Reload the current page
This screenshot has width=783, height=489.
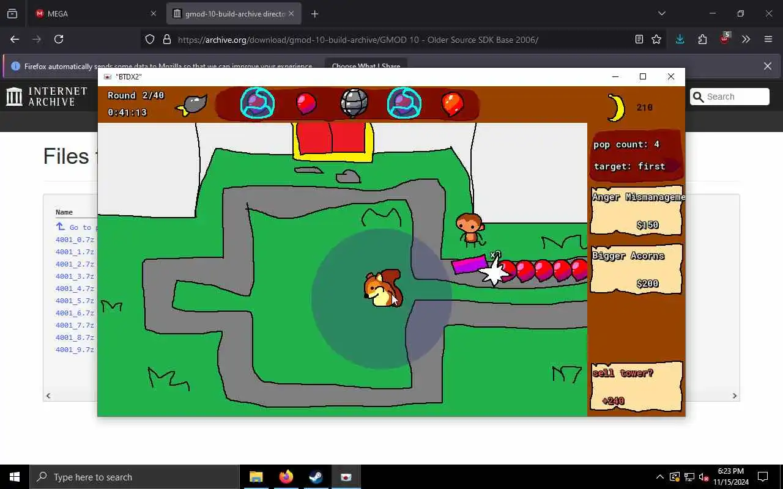point(59,39)
